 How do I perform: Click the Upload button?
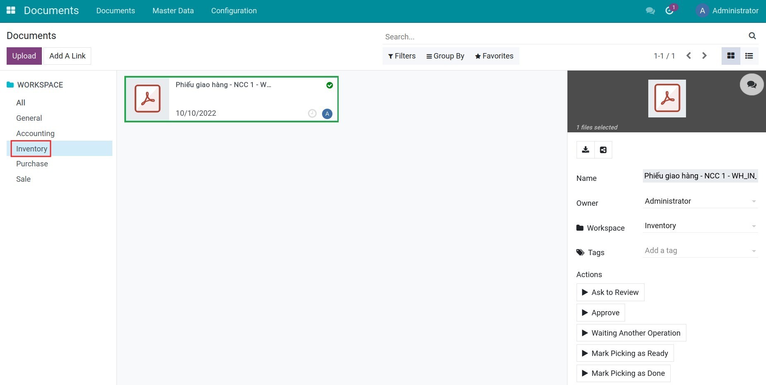click(24, 56)
